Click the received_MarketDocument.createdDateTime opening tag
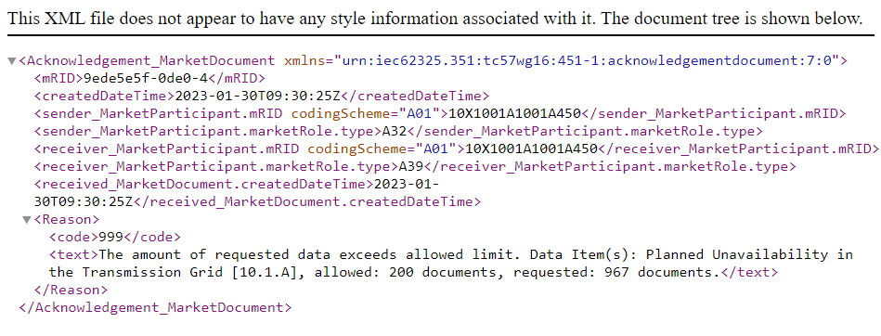881x336 pixels. click(203, 184)
